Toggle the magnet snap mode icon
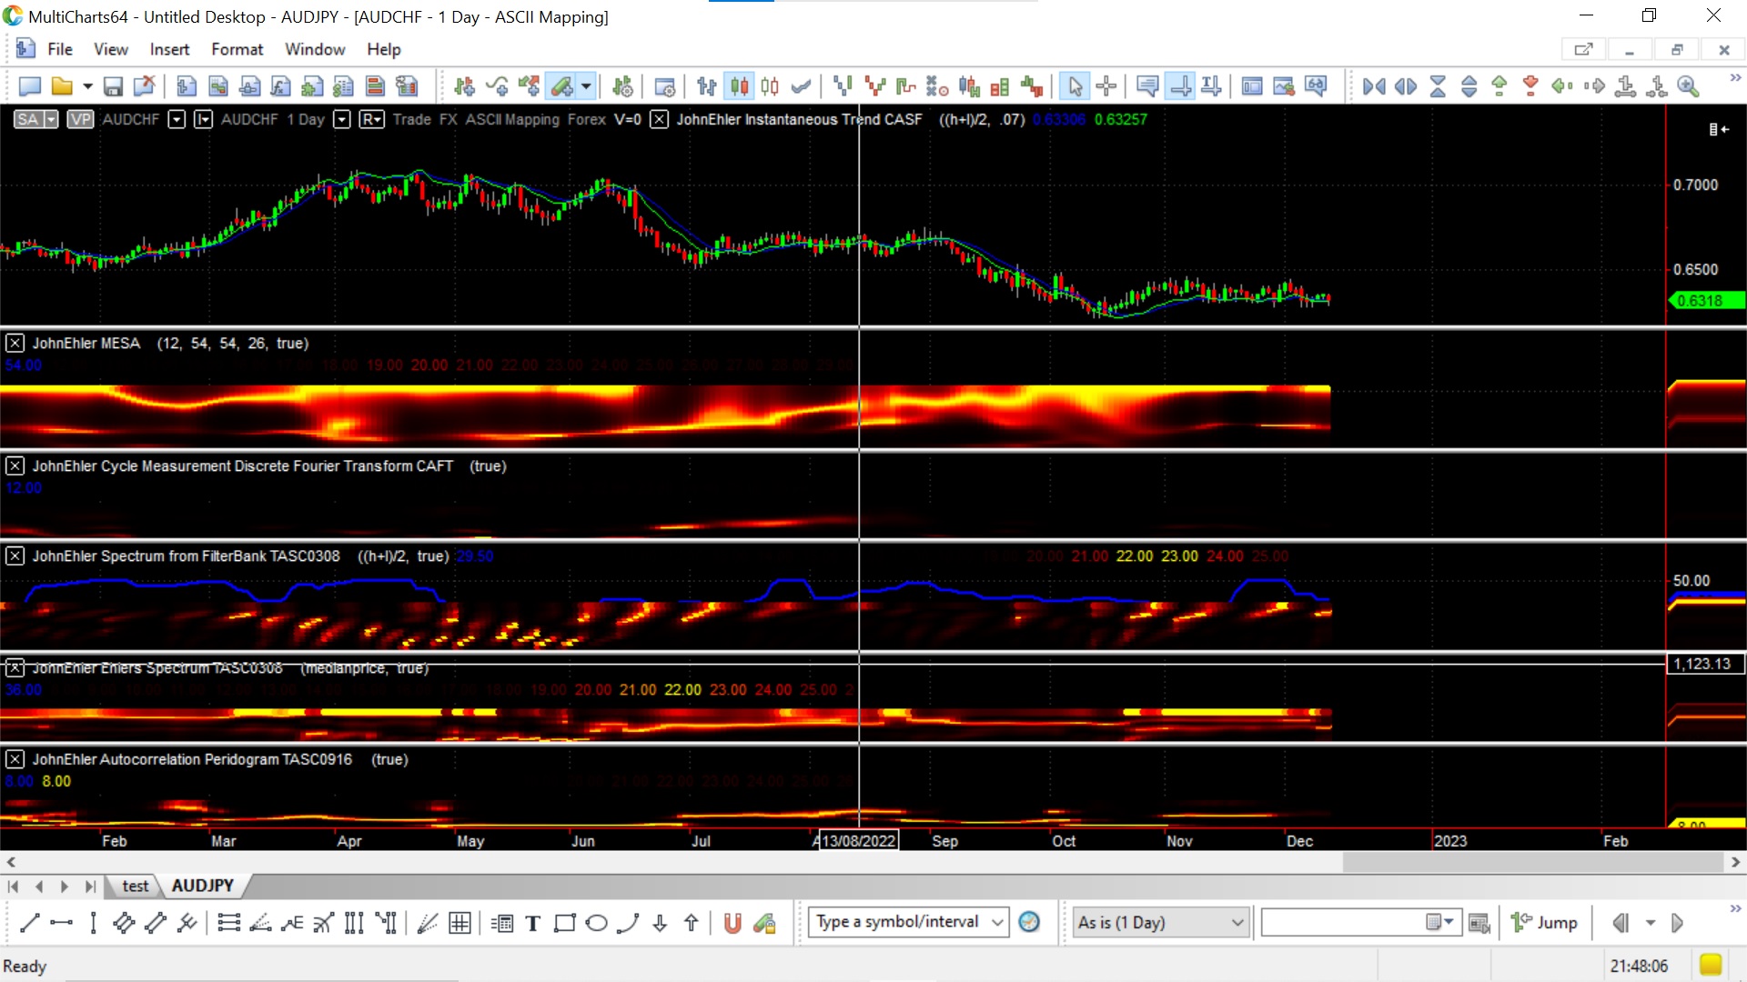 pos(732,923)
